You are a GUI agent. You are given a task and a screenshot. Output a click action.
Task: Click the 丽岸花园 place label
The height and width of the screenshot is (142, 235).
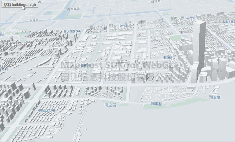pos(47,111)
